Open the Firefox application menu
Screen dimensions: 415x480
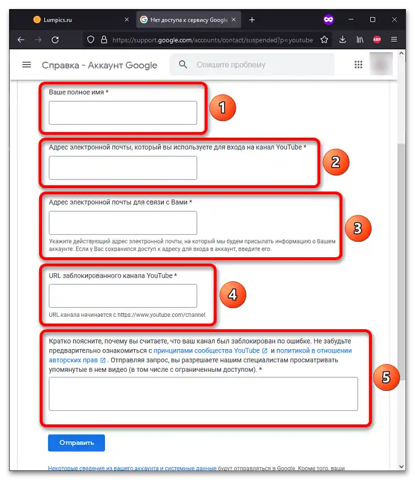394,40
